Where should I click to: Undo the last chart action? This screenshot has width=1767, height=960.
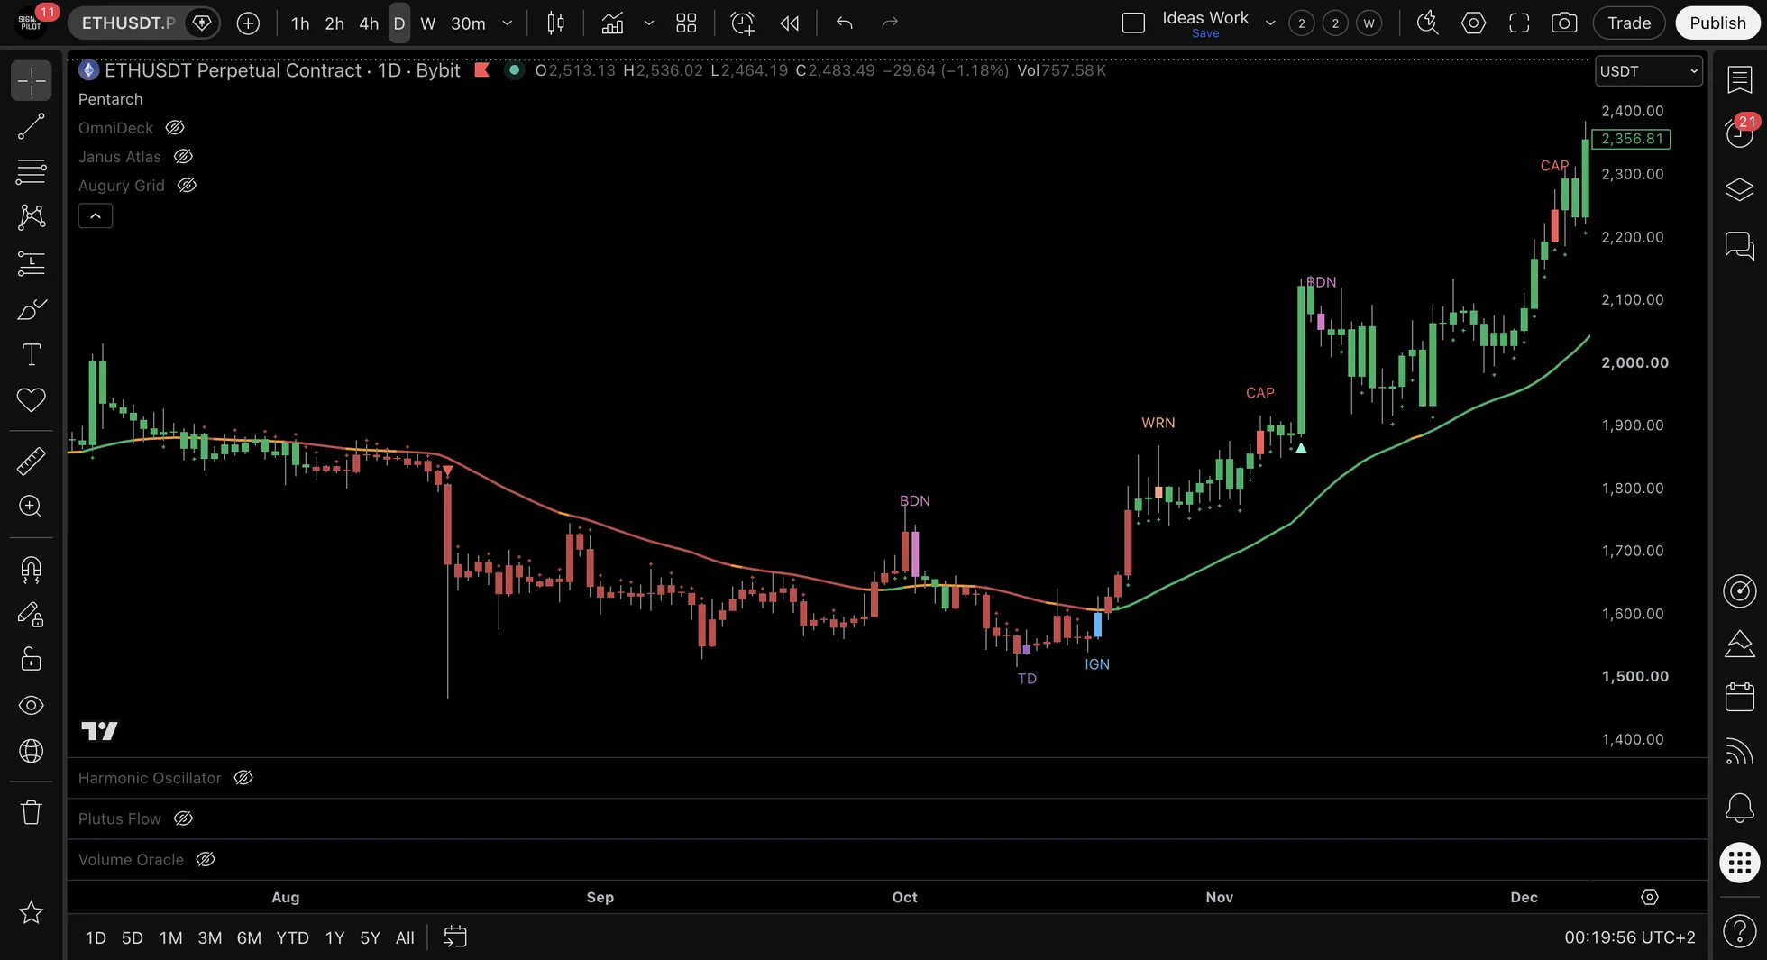tap(844, 23)
